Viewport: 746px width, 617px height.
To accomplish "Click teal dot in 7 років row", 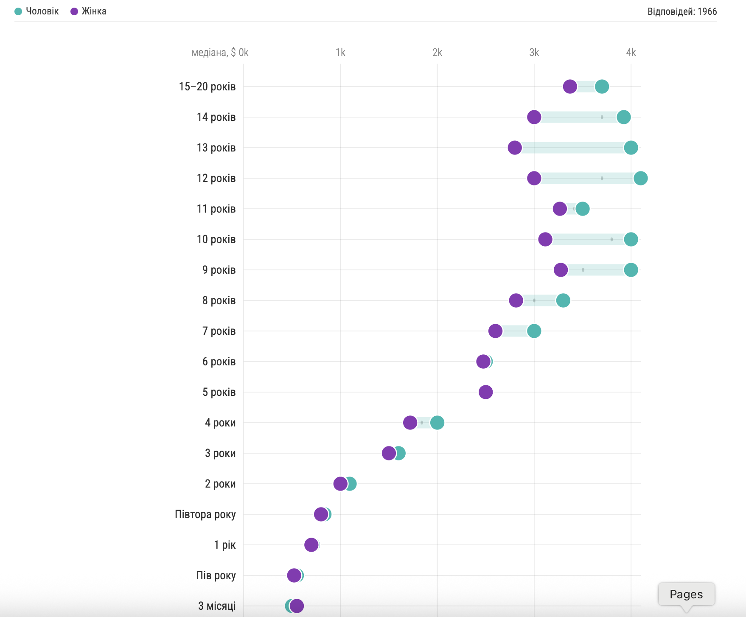I will [x=534, y=331].
